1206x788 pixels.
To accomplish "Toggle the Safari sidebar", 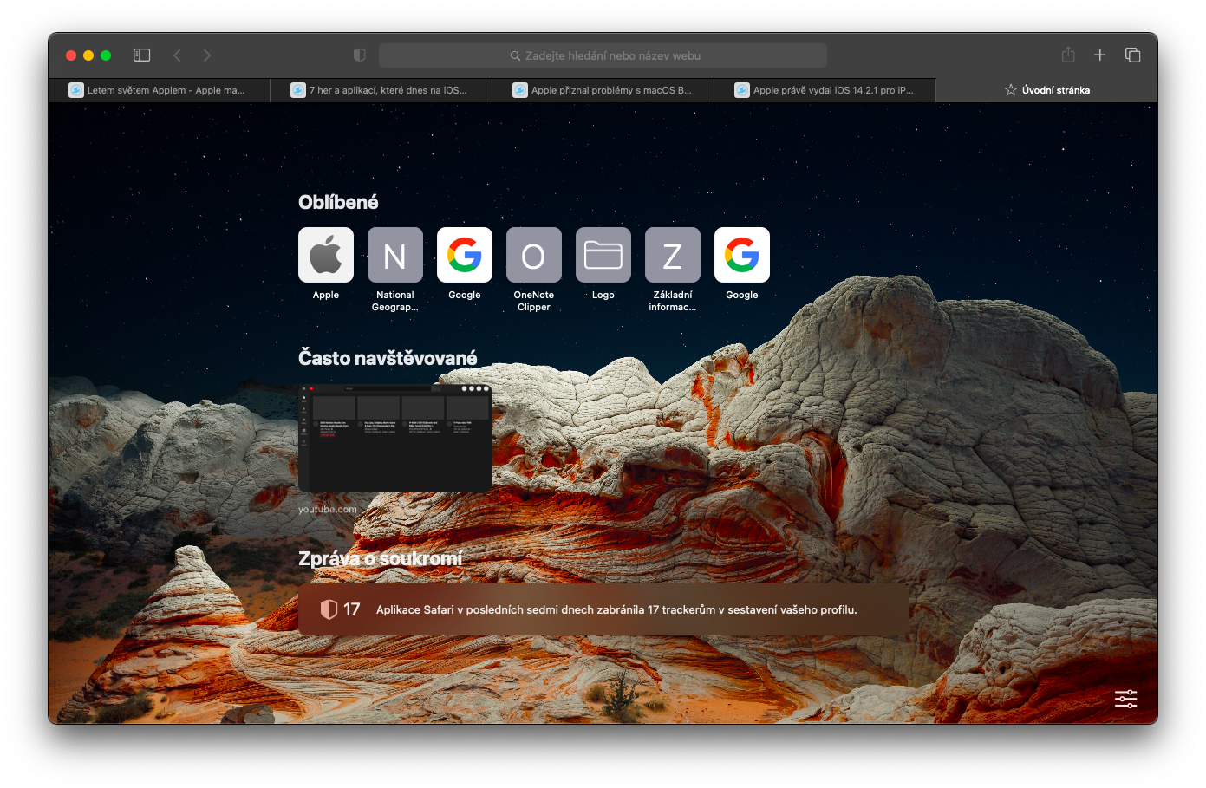I will coord(142,55).
